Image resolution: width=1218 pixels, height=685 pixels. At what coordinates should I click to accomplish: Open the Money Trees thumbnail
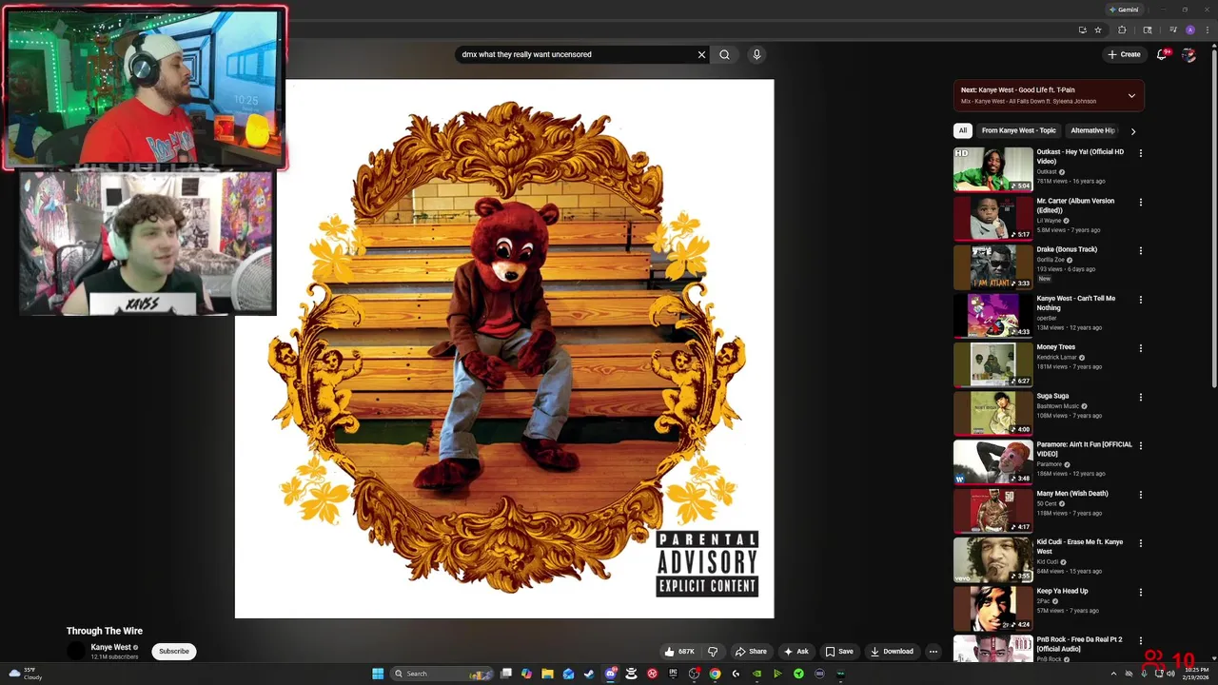992,364
